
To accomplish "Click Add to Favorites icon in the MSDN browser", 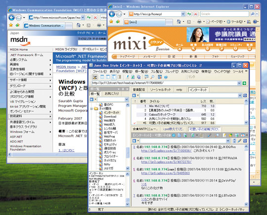I will pyautogui.click(x=17, y=25).
